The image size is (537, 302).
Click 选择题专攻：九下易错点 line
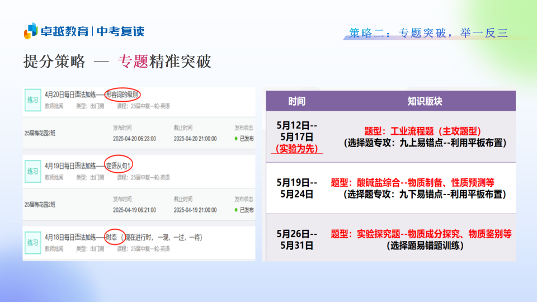click(x=425, y=194)
